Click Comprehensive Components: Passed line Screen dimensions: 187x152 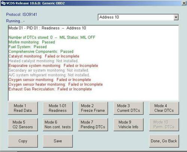coord(41,52)
